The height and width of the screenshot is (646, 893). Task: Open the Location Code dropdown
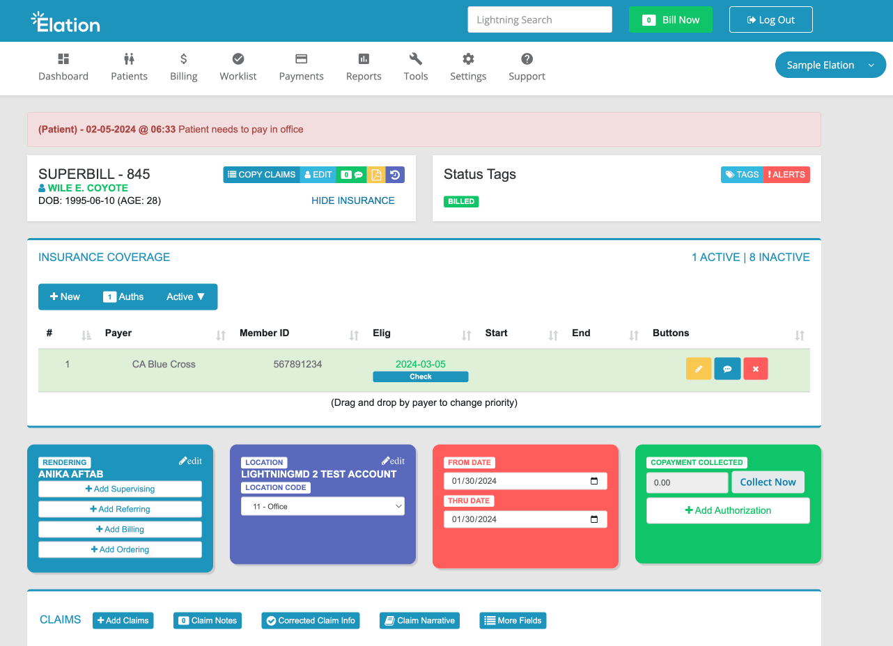tap(323, 507)
